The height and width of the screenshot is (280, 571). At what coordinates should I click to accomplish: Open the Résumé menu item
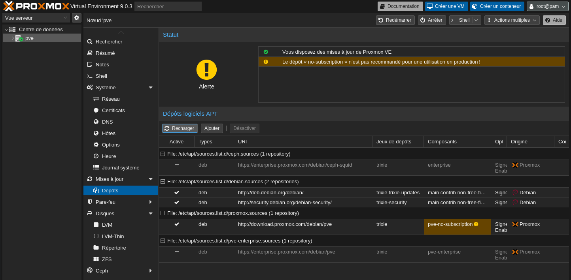click(121, 53)
